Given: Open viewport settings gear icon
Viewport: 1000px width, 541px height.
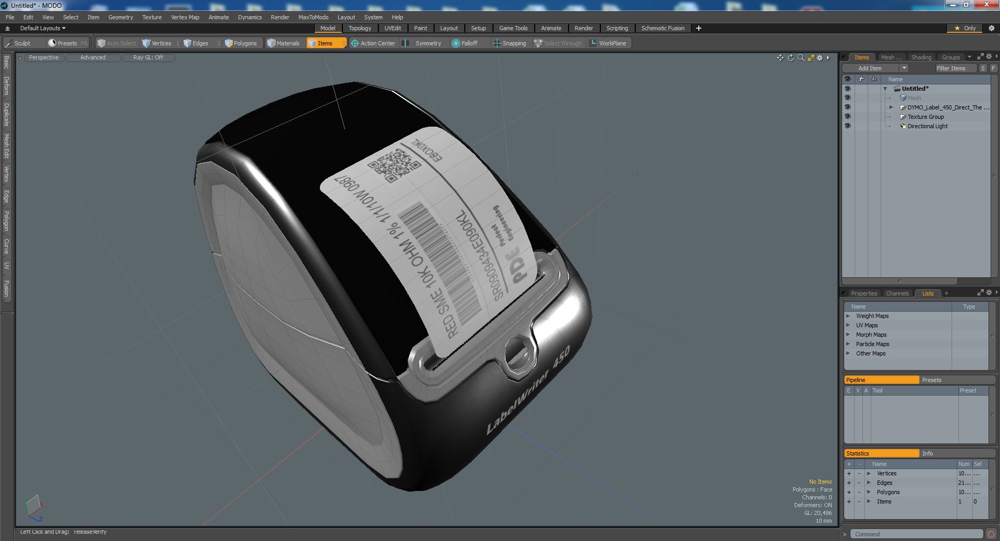Looking at the screenshot, I should coord(820,58).
